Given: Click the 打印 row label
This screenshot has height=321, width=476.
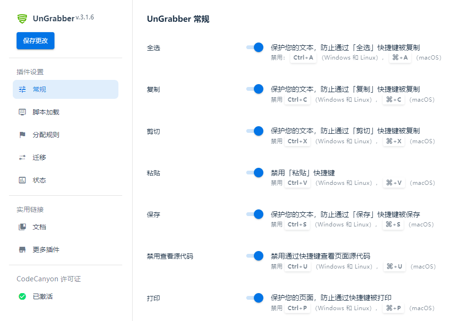Looking at the screenshot, I should (153, 298).
